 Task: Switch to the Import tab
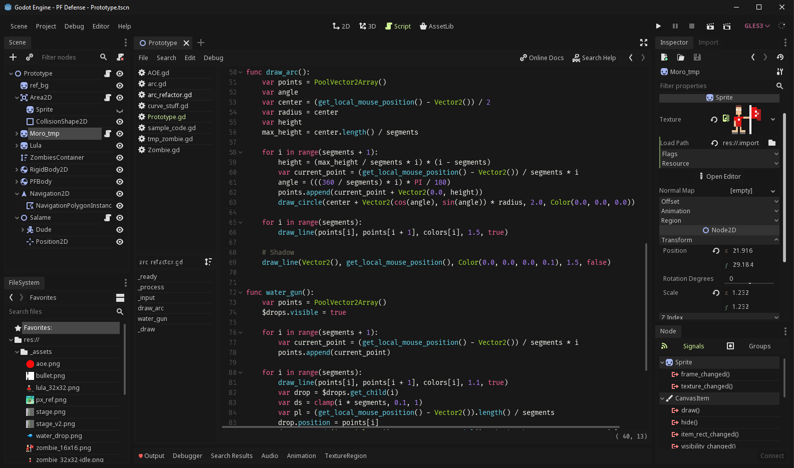pyautogui.click(x=708, y=43)
